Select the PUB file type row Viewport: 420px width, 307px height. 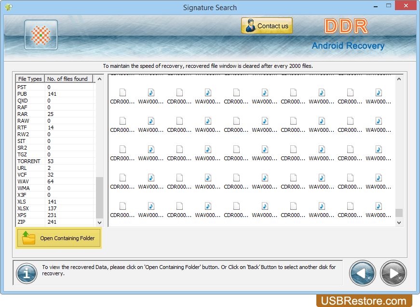click(x=55, y=94)
